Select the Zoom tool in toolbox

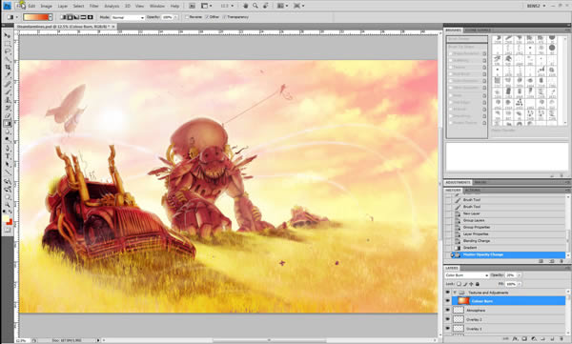pyautogui.click(x=8, y=205)
